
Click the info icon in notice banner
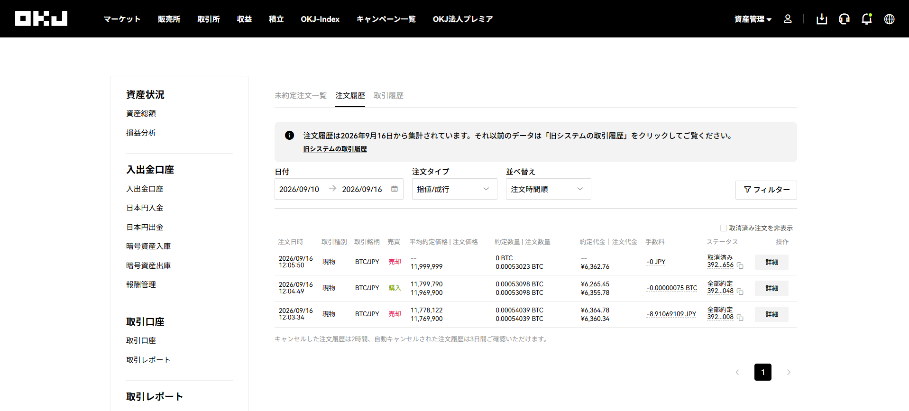point(289,135)
